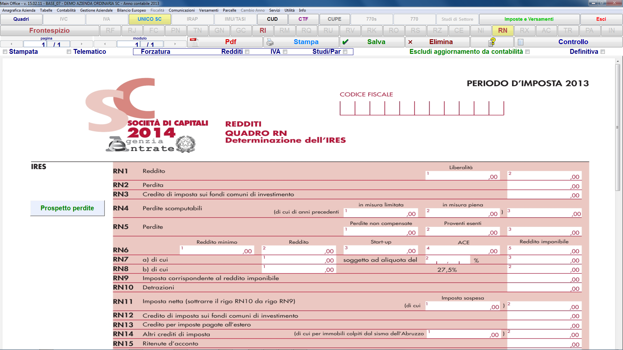This screenshot has width=623, height=350.
Task: Click RN5 Perdite non compensate field
Action: 380,231
